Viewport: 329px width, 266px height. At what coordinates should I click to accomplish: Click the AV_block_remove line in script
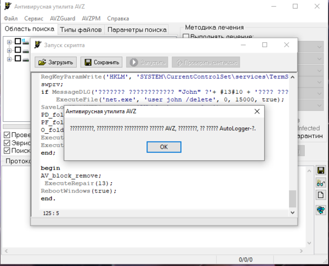[x=71, y=176]
